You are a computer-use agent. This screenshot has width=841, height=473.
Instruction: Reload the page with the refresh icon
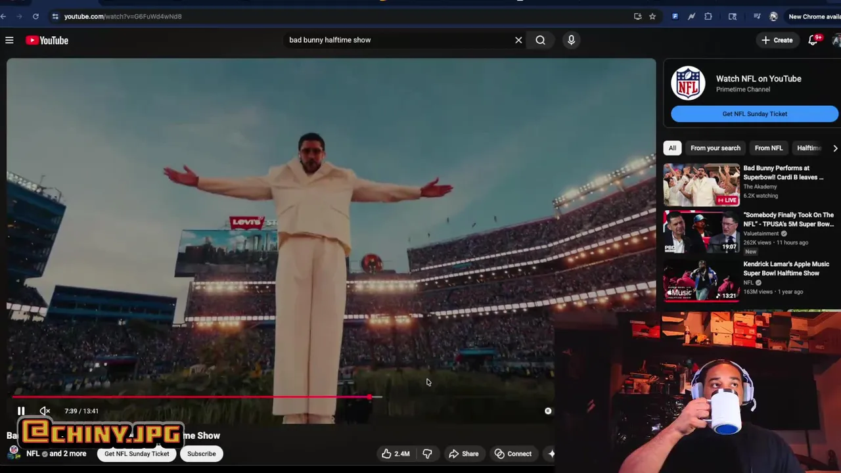click(35, 16)
